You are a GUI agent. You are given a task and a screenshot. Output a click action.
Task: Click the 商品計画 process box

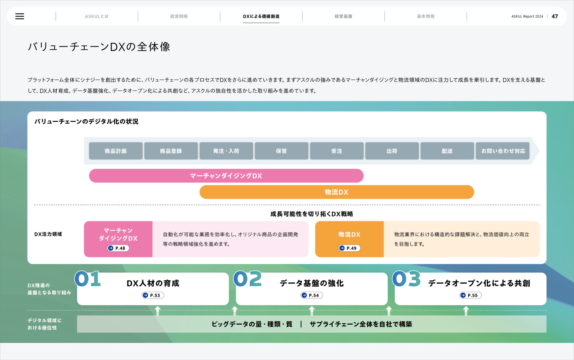[116, 151]
